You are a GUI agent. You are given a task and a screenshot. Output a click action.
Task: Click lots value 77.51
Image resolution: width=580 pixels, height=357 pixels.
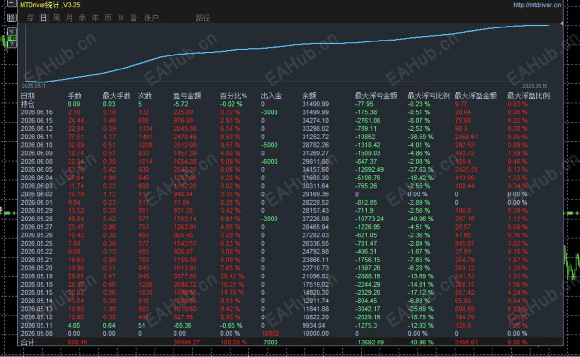coord(76,137)
